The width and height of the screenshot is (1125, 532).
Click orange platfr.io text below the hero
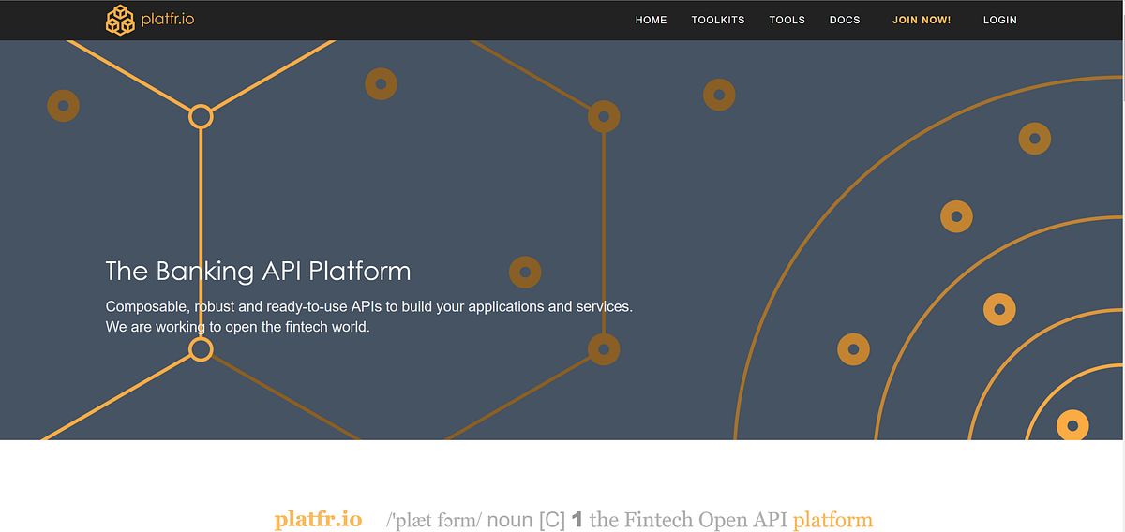tap(318, 519)
